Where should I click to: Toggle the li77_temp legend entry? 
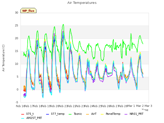pyautogui.click(x=55, y=114)
